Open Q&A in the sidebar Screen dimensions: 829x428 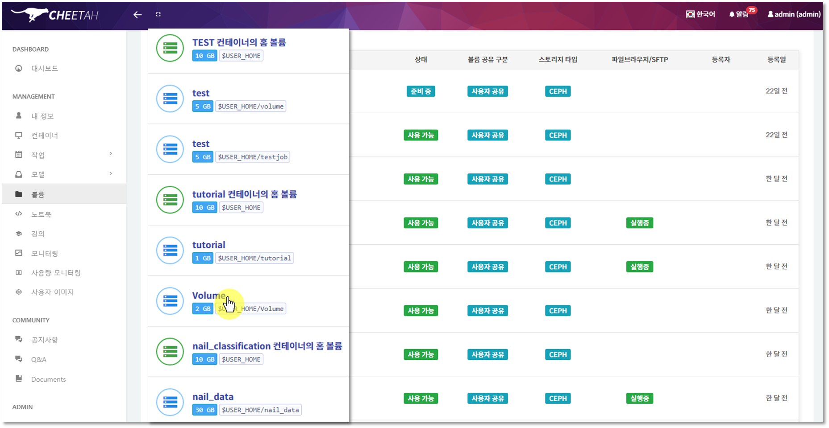[x=39, y=359]
